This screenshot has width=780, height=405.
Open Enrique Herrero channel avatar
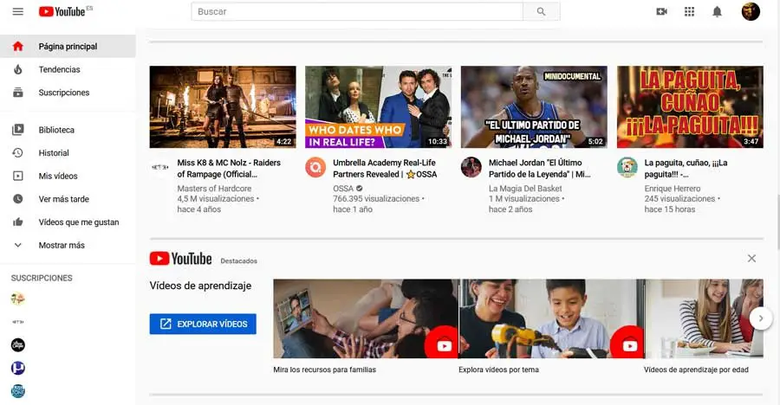coord(627,168)
